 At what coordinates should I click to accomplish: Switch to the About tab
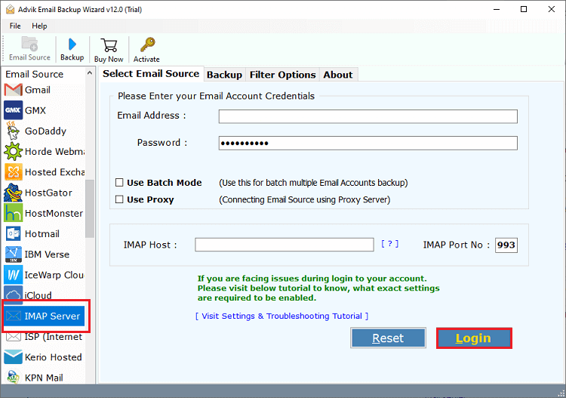coord(338,75)
